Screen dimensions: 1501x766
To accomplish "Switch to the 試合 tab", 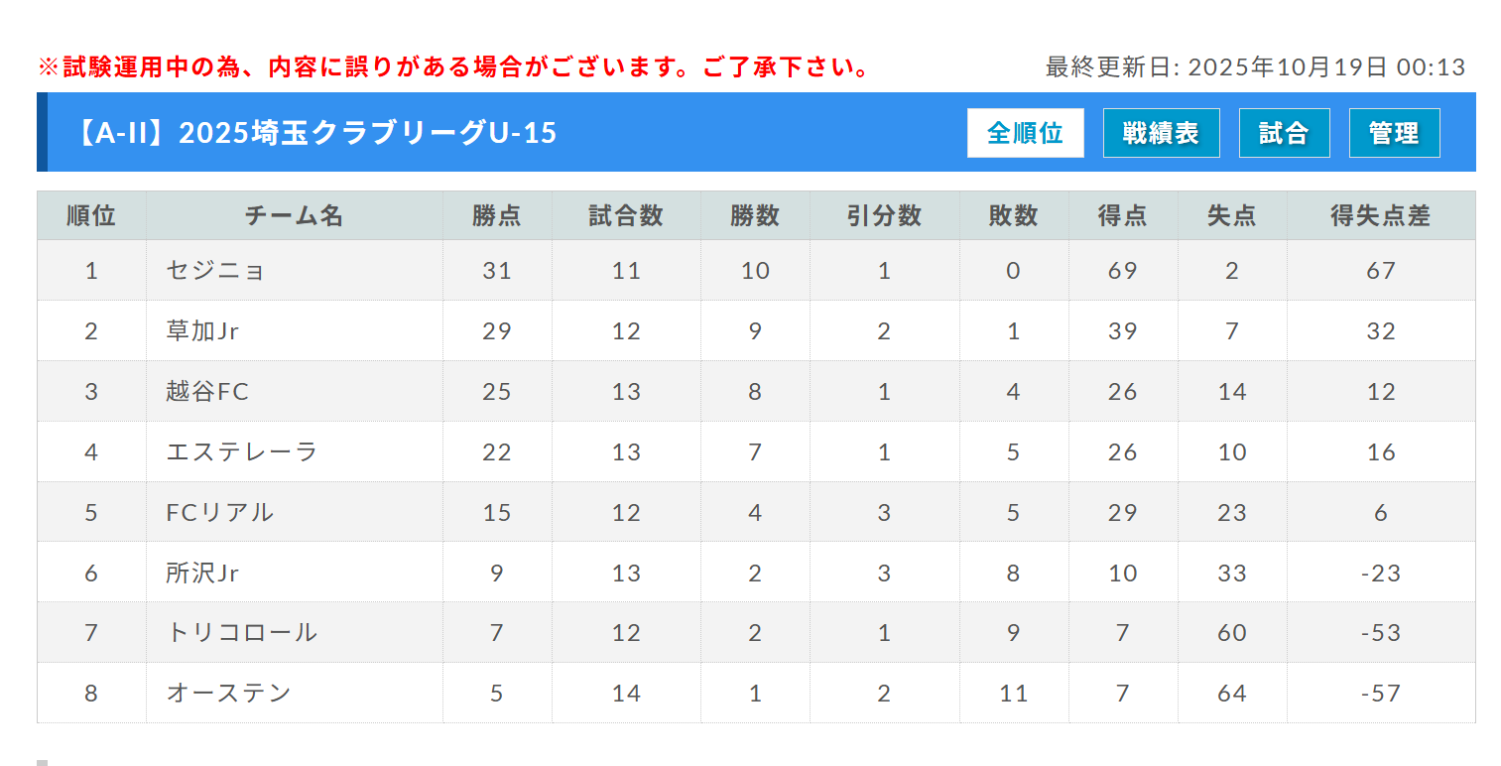I will point(1283,133).
